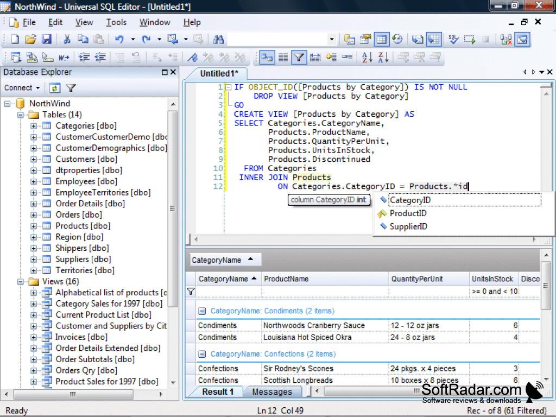The image size is (556, 417).
Task: Open the Edit menu
Action: (x=55, y=22)
